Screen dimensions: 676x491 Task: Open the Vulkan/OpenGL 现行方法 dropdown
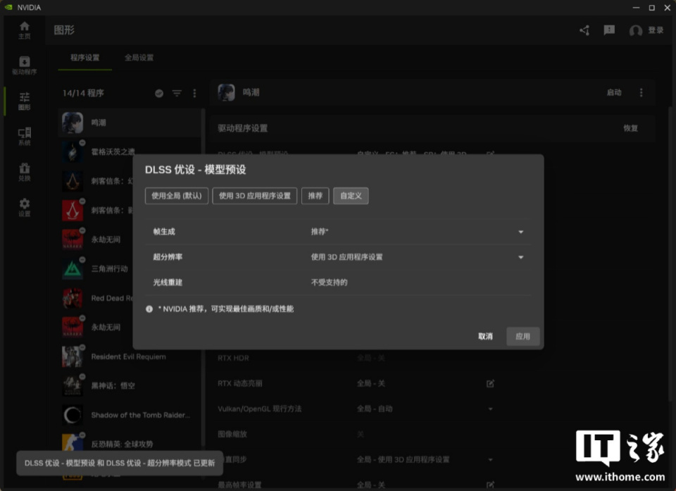tap(493, 409)
